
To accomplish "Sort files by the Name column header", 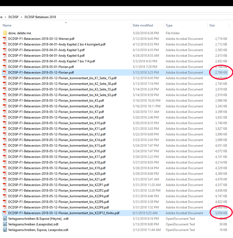I will click(7, 25).
